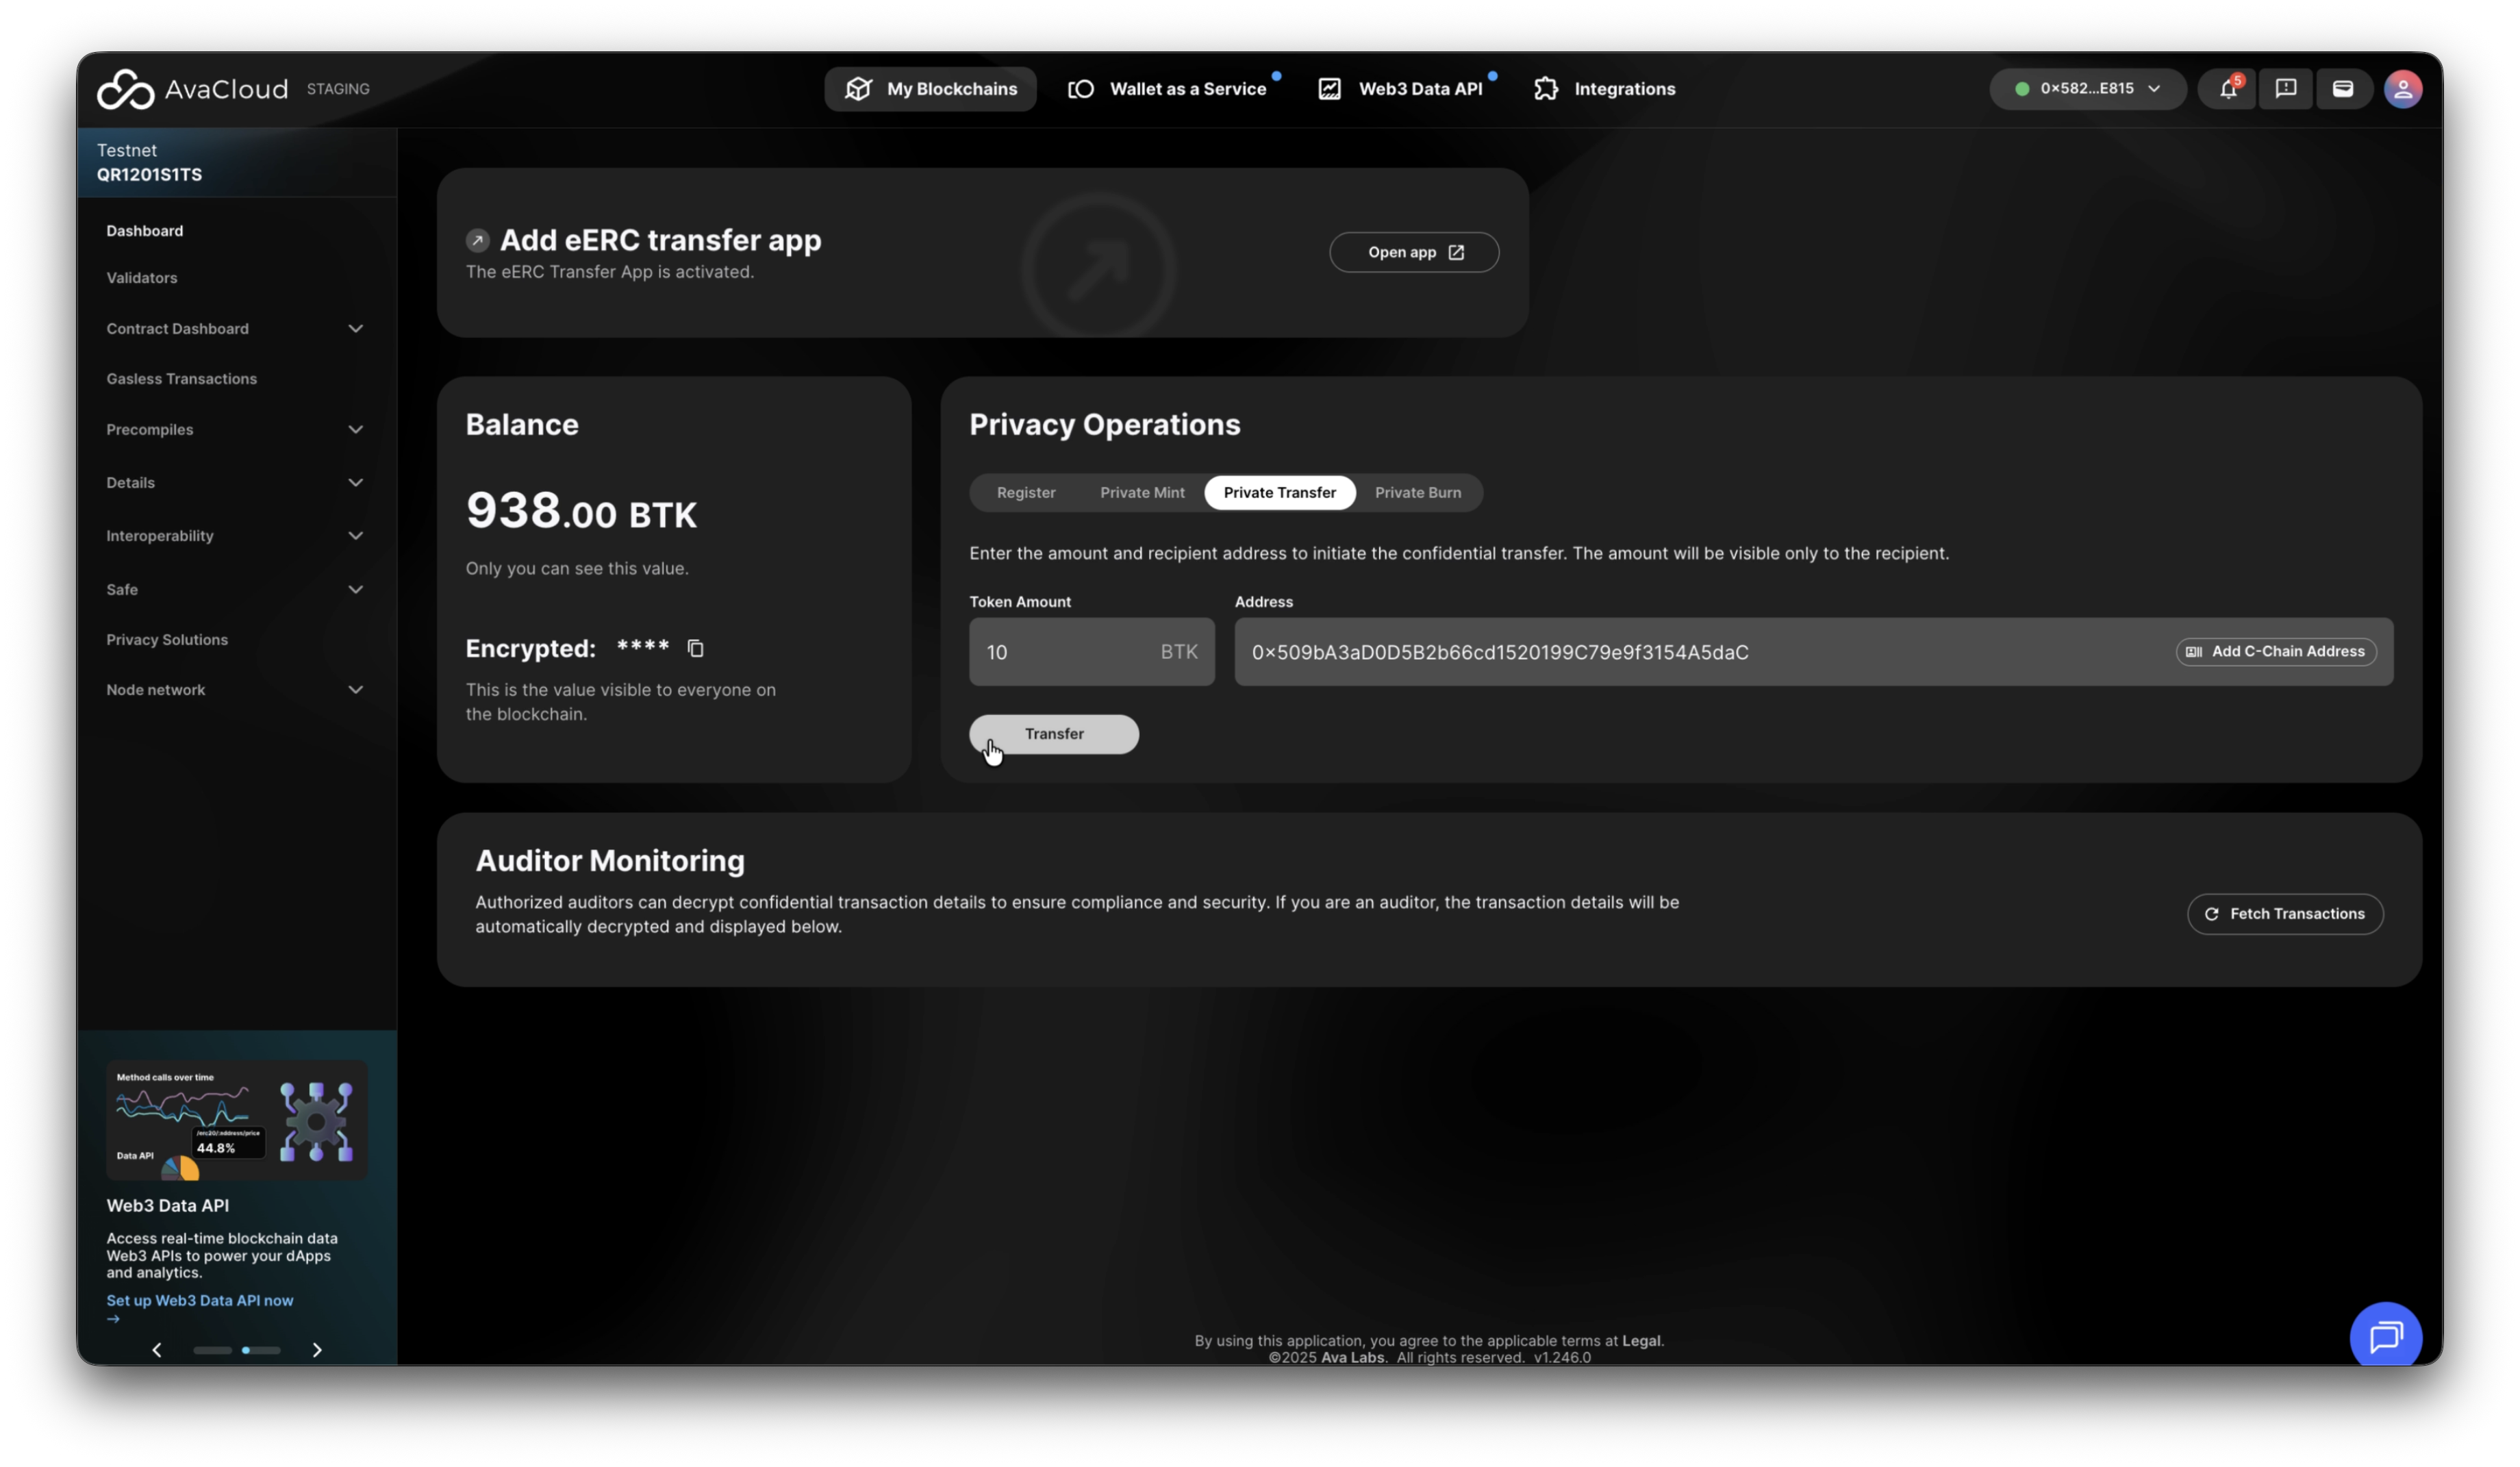Open the wallet address 0x582...E815 dropdown
Image resolution: width=2520 pixels, height=1467 pixels.
(2087, 89)
